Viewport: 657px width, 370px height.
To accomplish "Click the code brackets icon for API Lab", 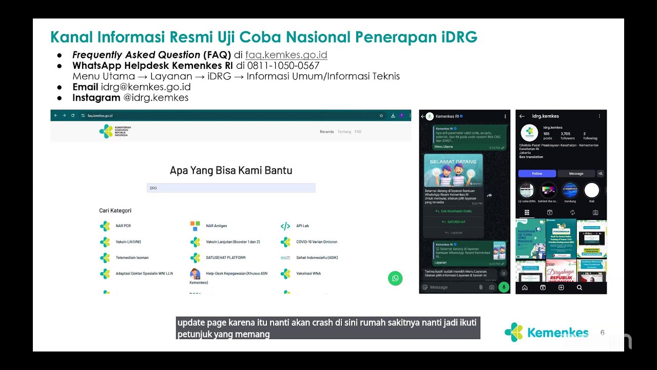I will click(285, 226).
